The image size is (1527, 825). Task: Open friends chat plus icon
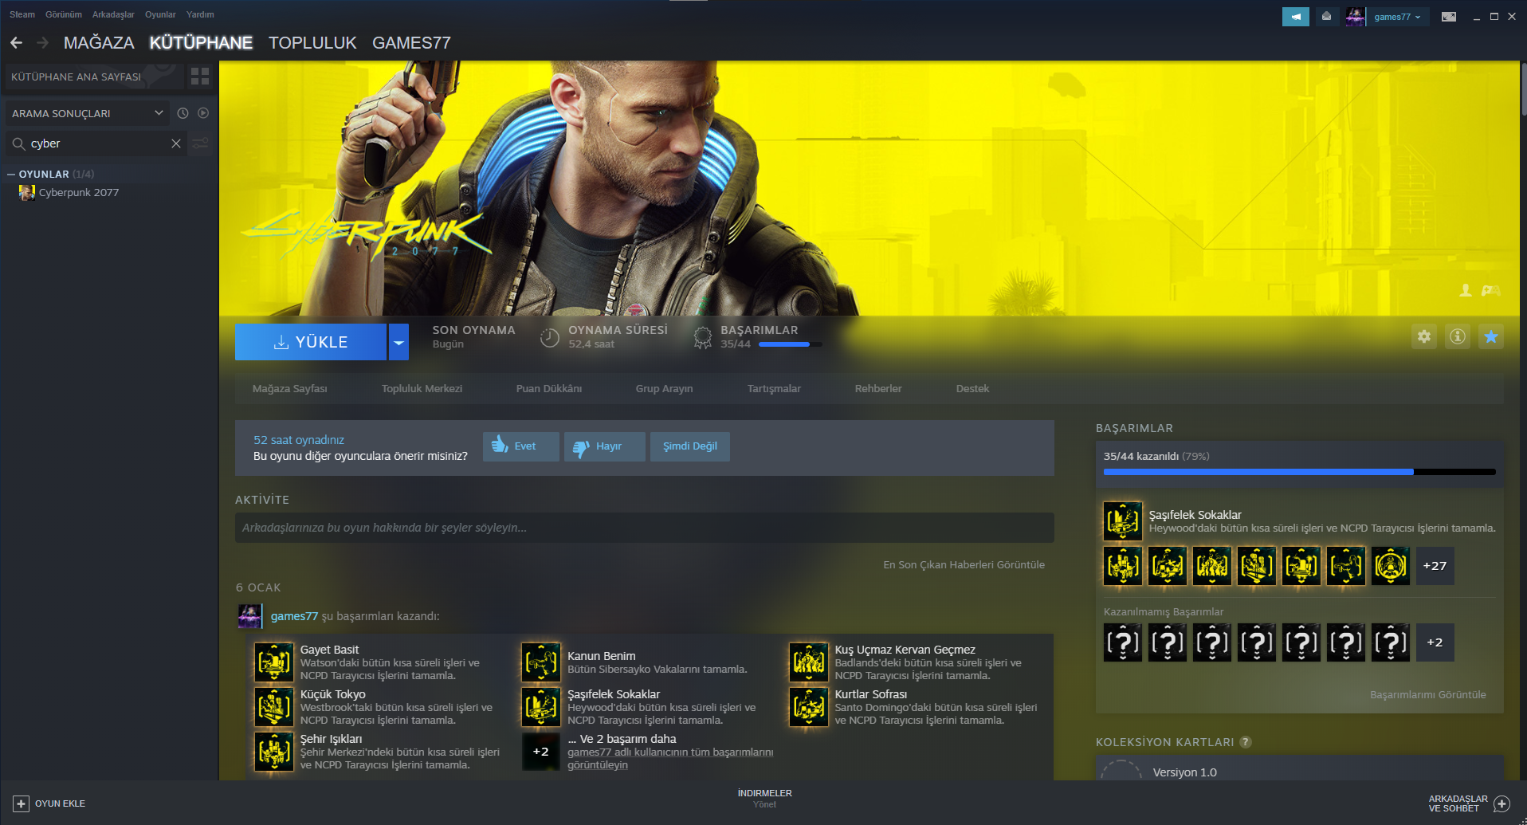click(1502, 803)
